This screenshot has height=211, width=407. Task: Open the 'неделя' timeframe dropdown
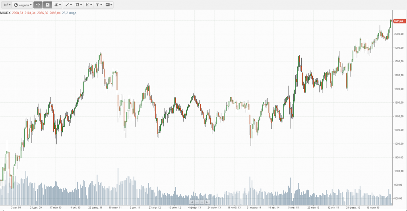click(23, 5)
